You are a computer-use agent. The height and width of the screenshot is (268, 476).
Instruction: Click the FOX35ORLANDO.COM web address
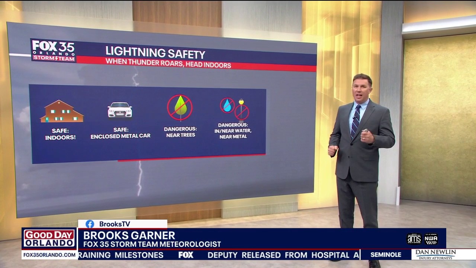point(49,255)
